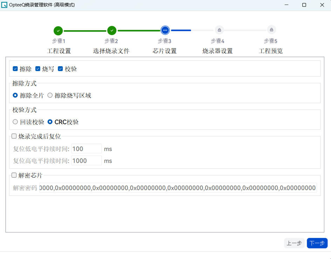Screen dimensions: 331x259
Task: Choose 回读校验 verification mode
Action: pos(15,122)
